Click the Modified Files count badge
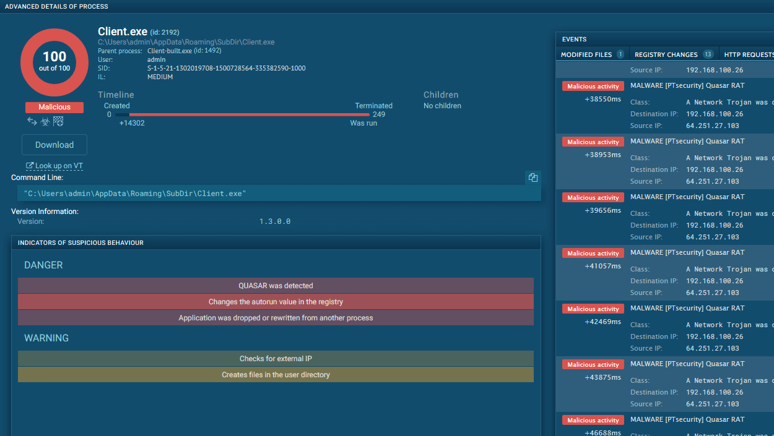 click(x=620, y=54)
